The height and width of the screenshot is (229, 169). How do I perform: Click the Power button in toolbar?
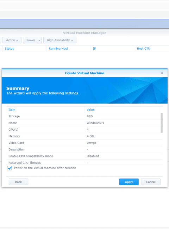point(31,40)
